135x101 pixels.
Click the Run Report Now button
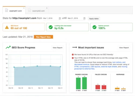[x=43, y=37]
